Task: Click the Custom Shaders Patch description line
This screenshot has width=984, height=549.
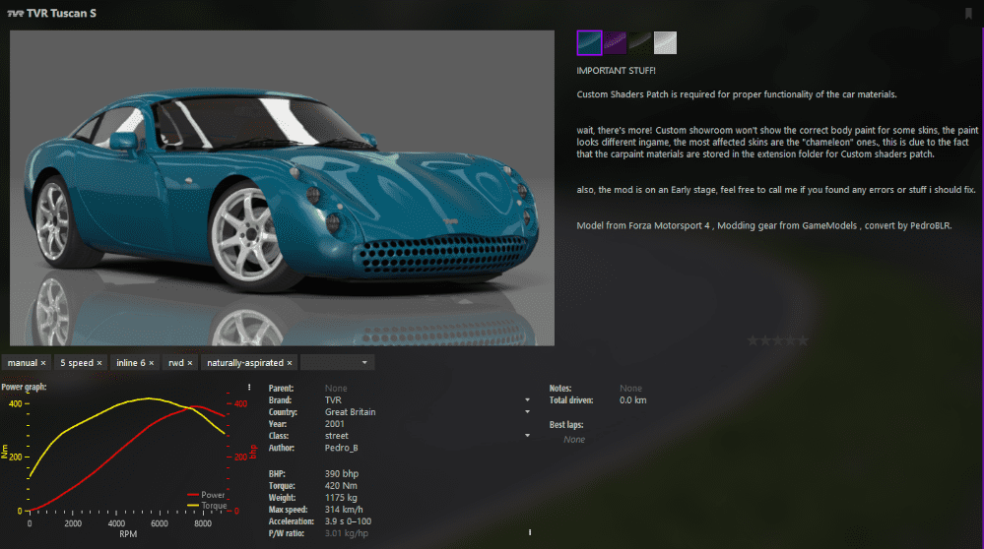Action: (737, 94)
